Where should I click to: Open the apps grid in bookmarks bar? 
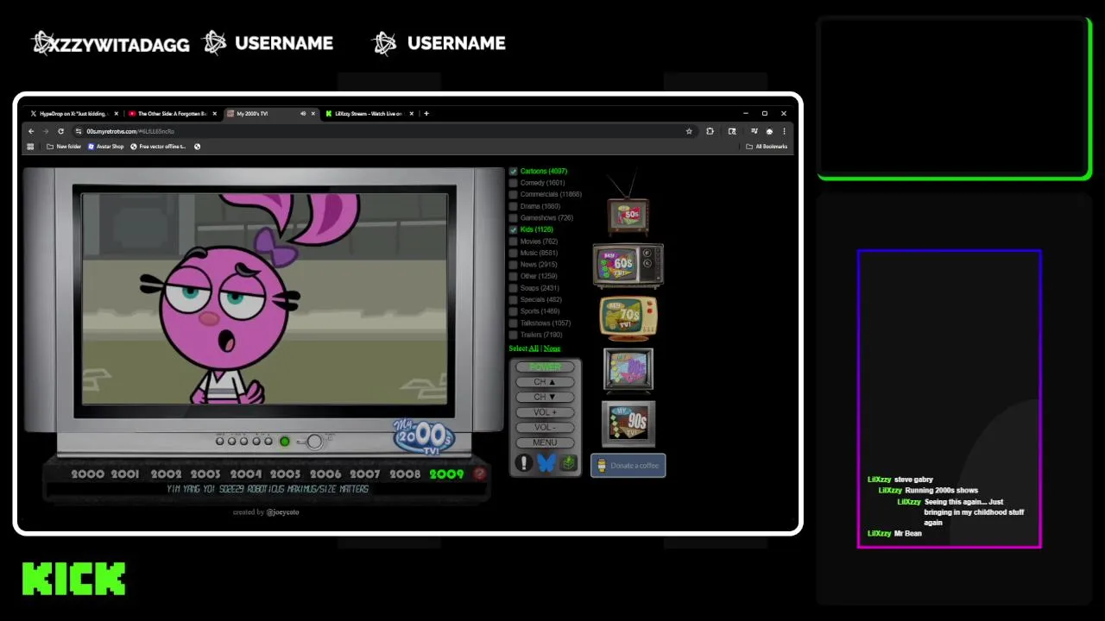[30, 147]
